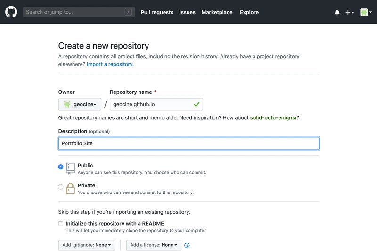This screenshot has width=377, height=251.
Task: Click 'Anyone can see this repository' text
Action: [142, 172]
